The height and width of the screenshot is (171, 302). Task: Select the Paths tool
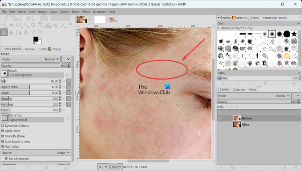point(19,32)
